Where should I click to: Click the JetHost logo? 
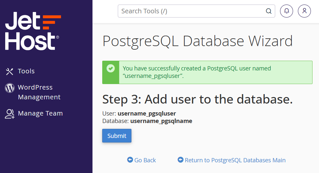coord(33,31)
